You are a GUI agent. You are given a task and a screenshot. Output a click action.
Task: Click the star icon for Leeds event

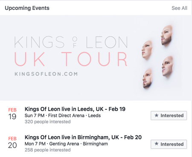[157, 115]
